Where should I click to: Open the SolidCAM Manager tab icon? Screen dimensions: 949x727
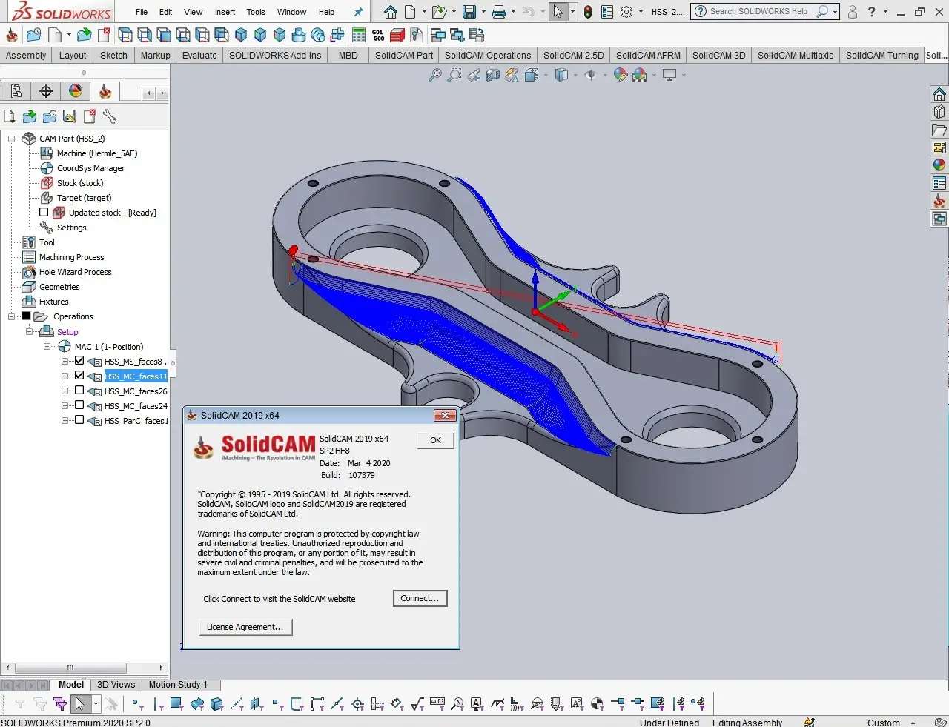(x=105, y=91)
